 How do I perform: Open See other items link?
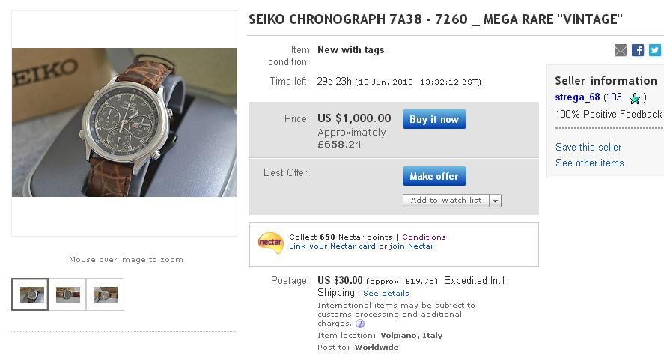point(589,163)
